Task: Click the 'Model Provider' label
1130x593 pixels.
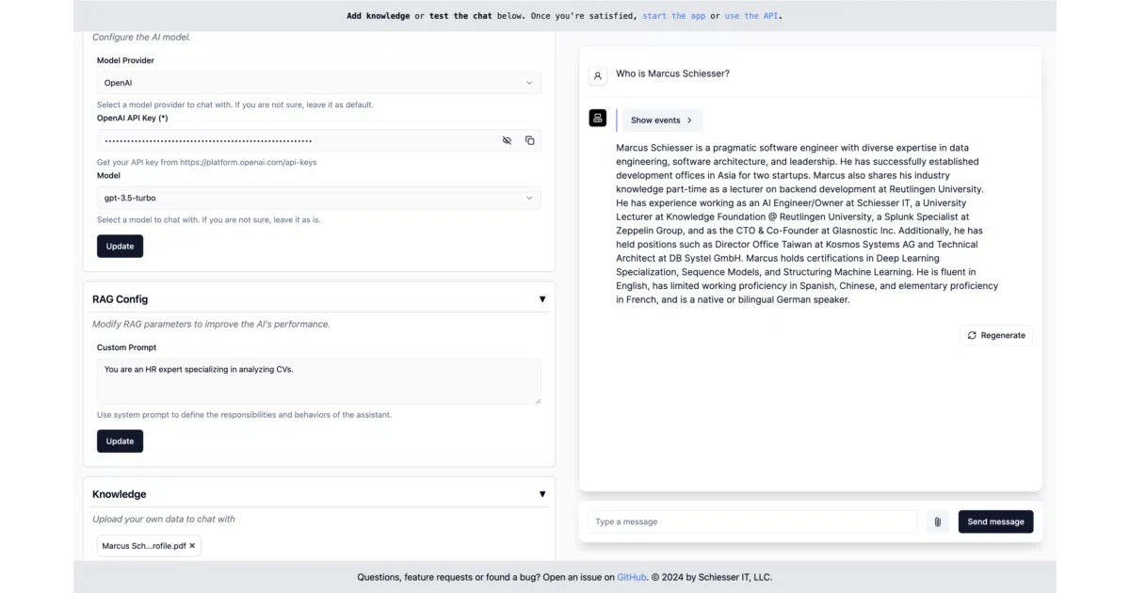Action: click(125, 60)
